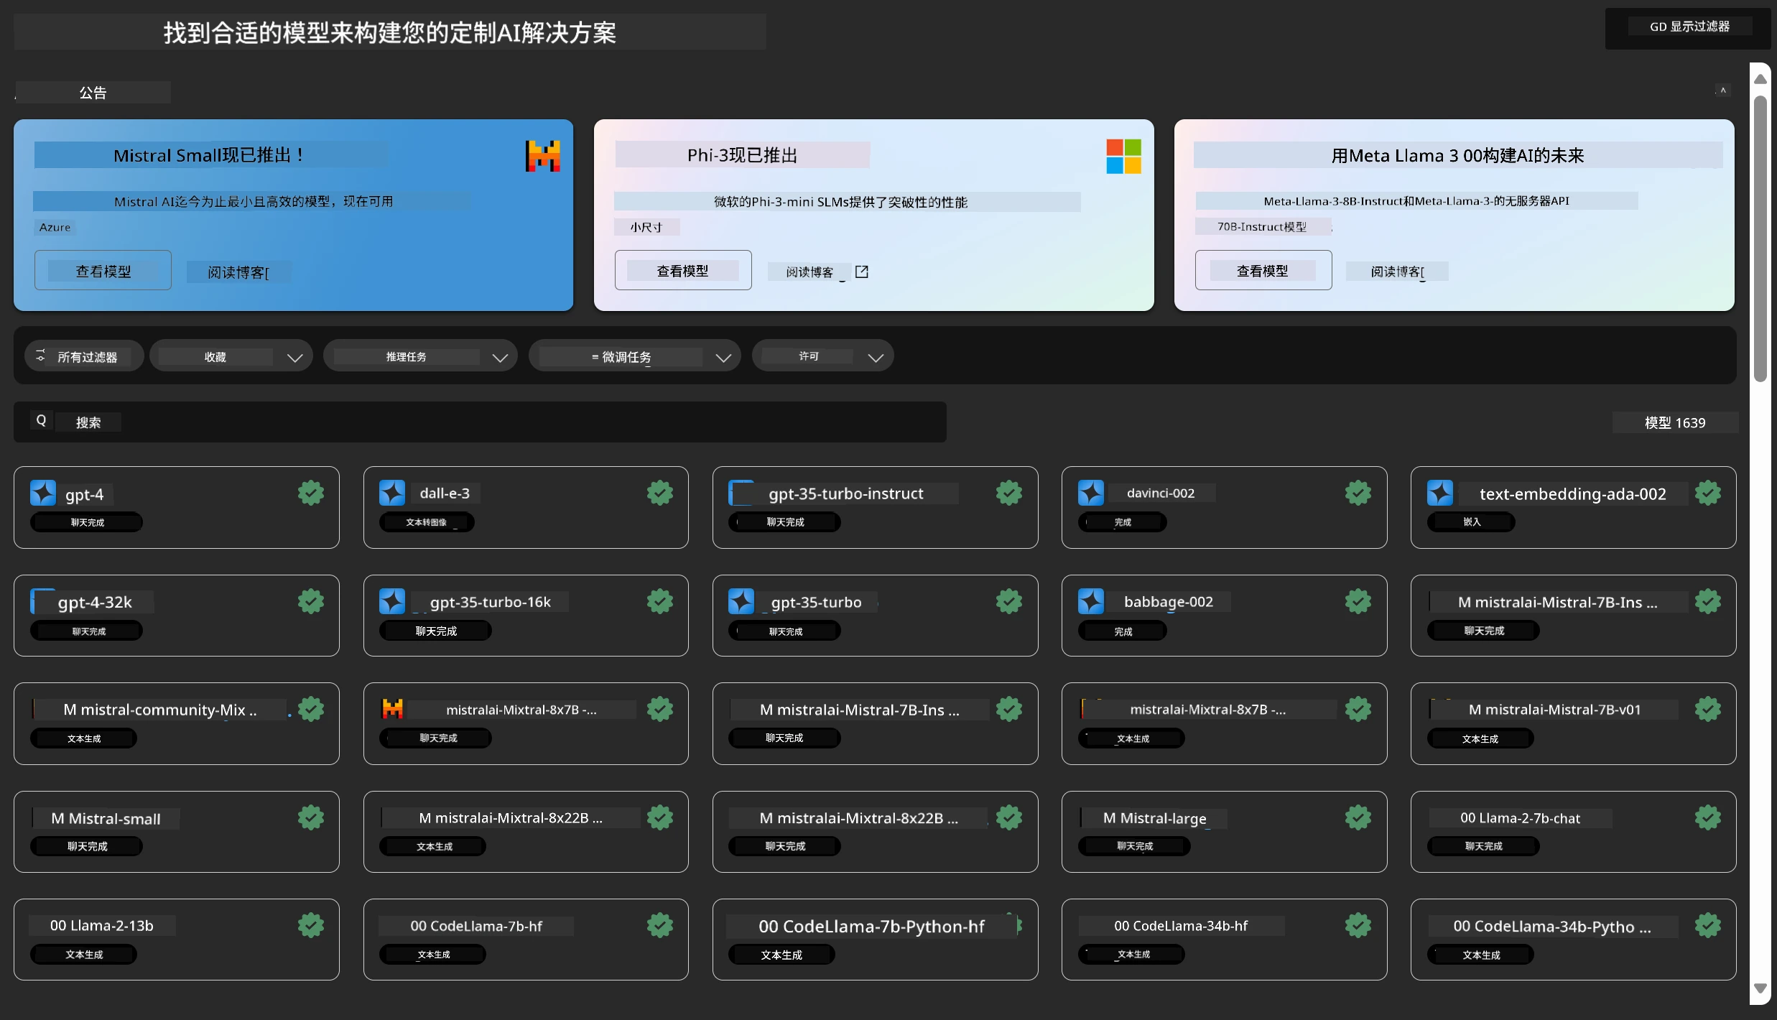Click into the 搜索 model search field
This screenshot has height=1020, width=1777.
[480, 422]
